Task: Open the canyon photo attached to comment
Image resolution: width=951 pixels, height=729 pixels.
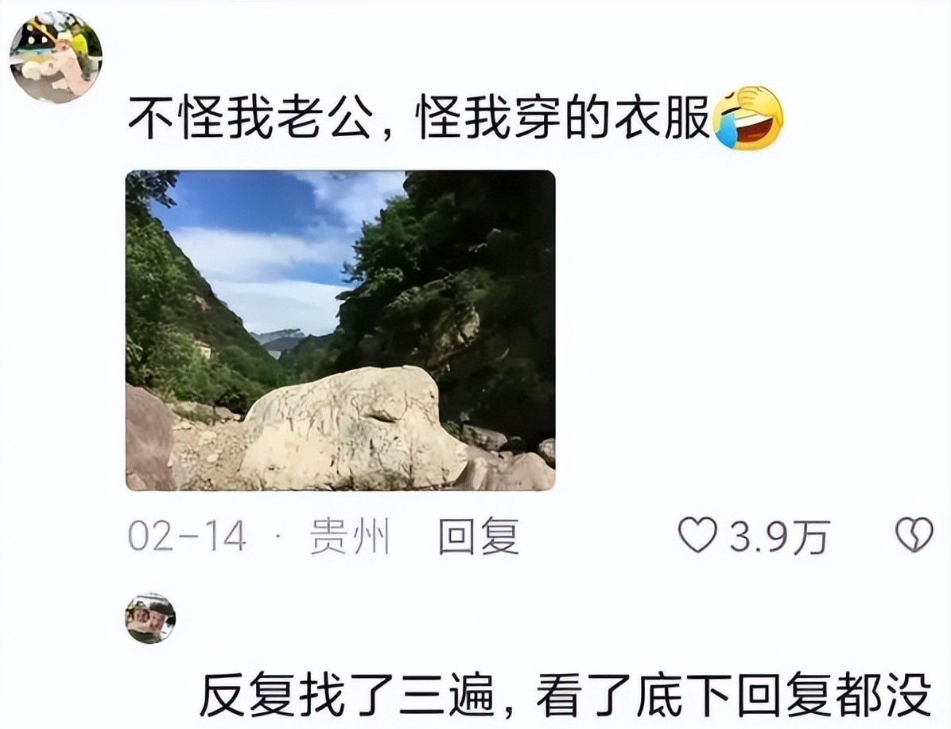Action: point(340,331)
